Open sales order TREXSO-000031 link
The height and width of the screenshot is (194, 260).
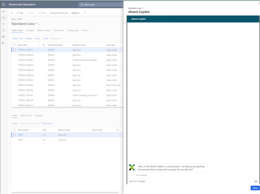point(26,50)
